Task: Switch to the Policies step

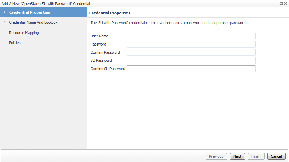Action: 15,43
